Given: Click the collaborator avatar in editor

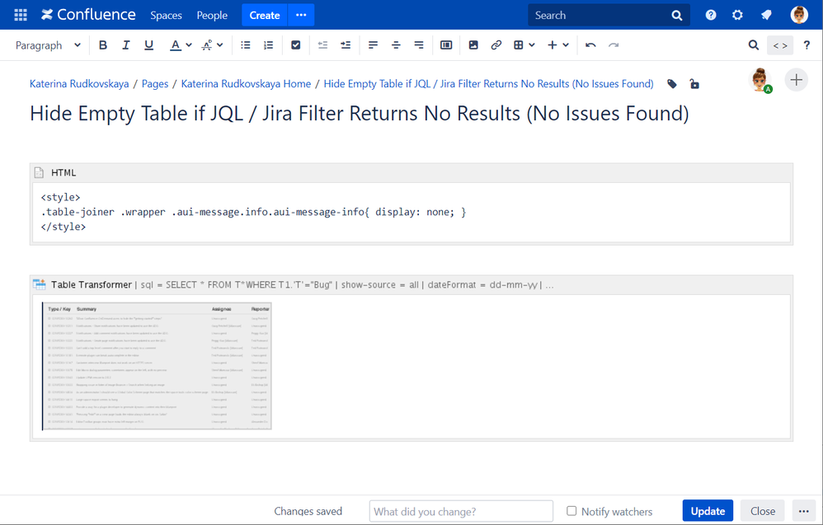Looking at the screenshot, I should (760, 80).
